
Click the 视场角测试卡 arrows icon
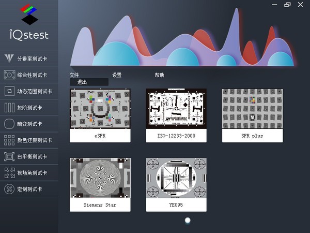point(9,173)
